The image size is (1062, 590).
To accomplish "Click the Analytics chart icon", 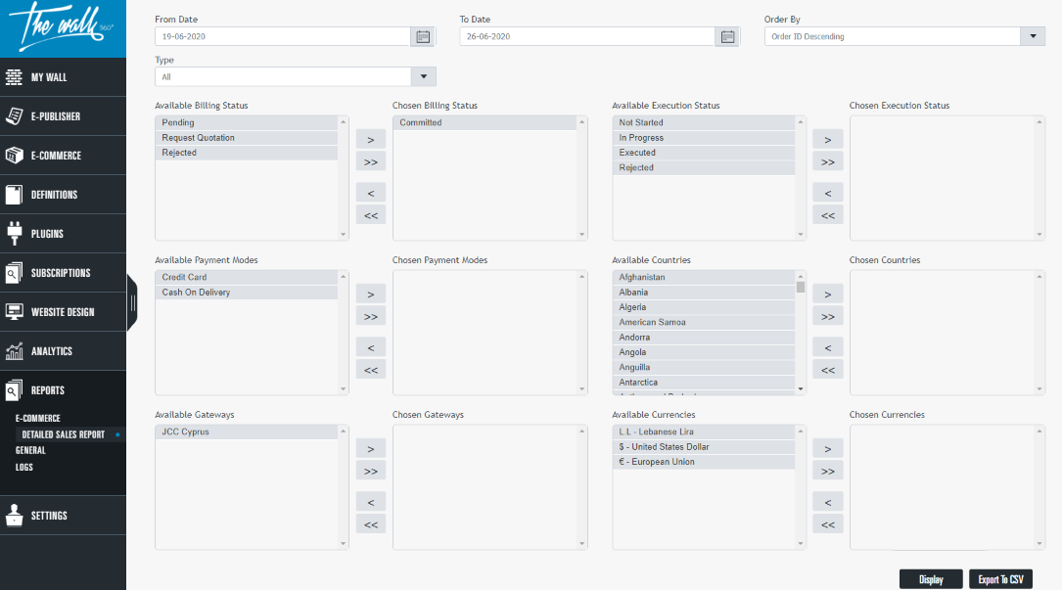I will click(x=14, y=351).
